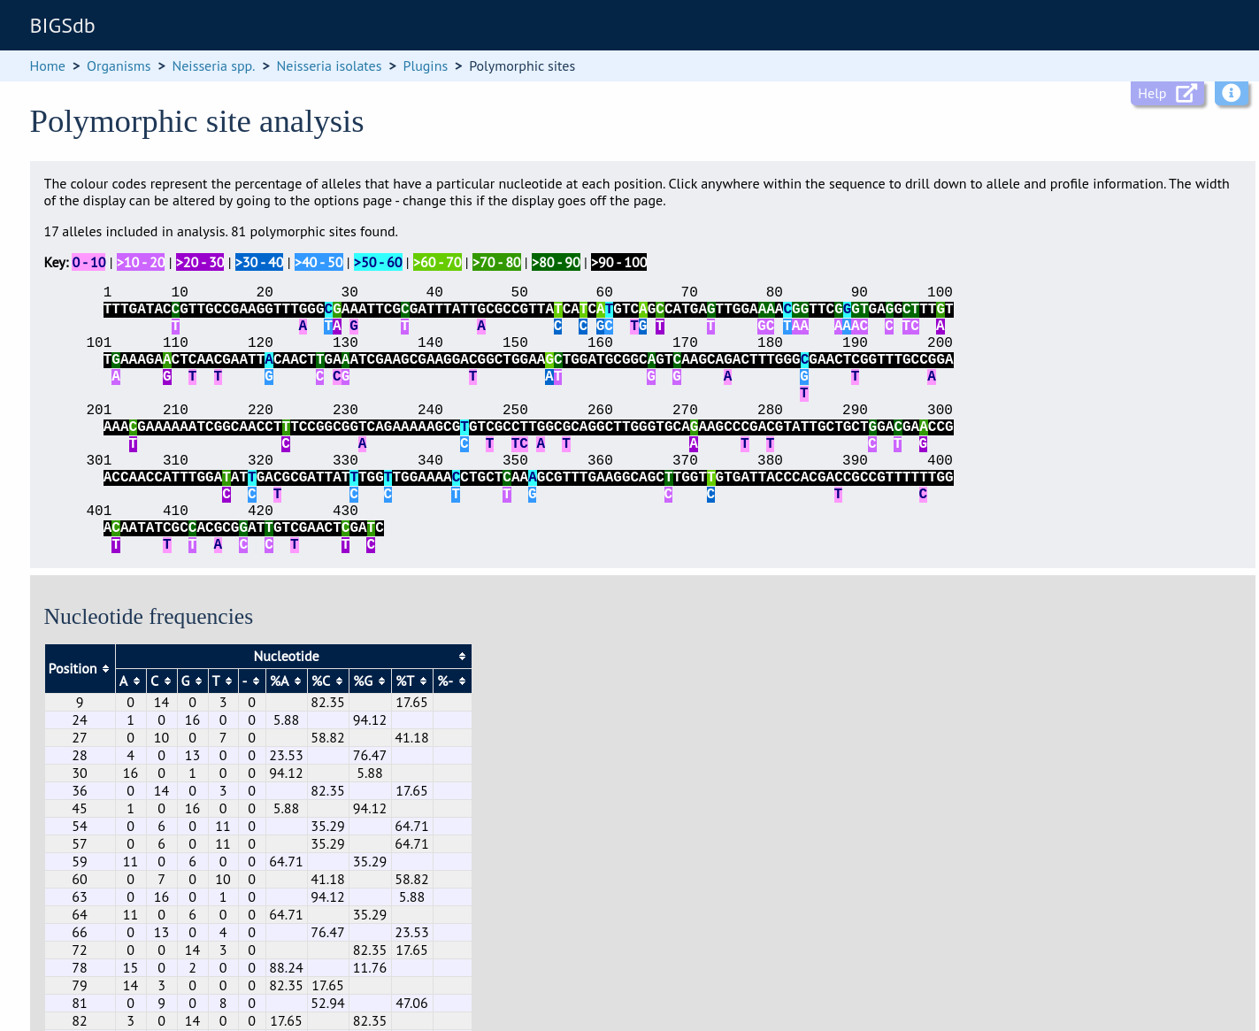This screenshot has height=1031, width=1259.
Task: Open the Help external link button
Action: (1167, 94)
